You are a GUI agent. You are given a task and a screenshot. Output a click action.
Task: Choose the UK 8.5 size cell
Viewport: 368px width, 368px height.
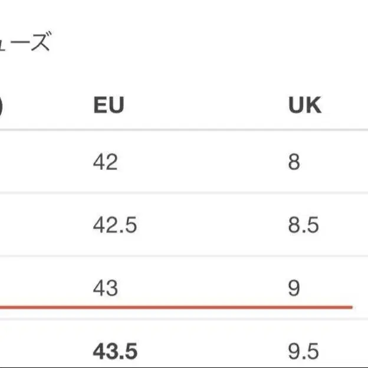(x=304, y=225)
